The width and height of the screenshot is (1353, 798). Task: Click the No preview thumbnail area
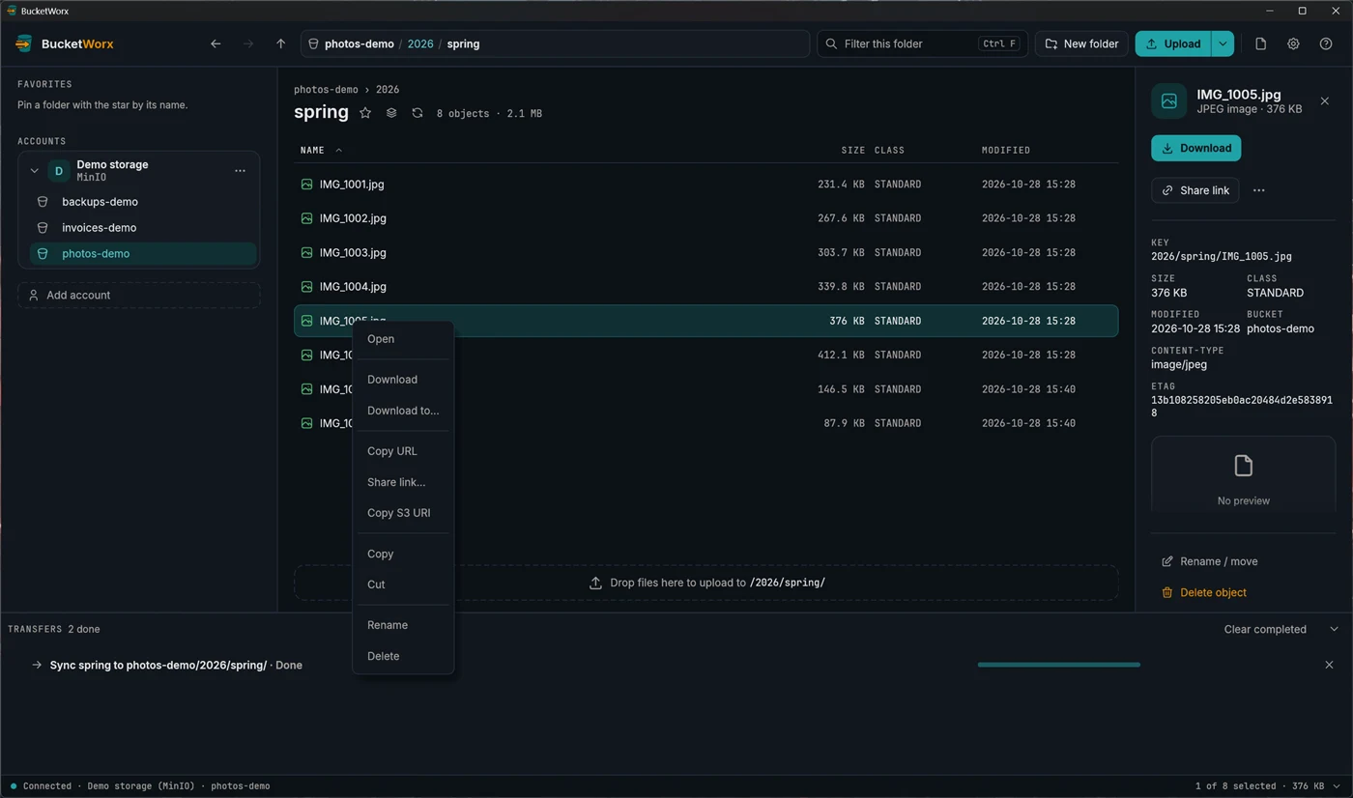(x=1243, y=475)
